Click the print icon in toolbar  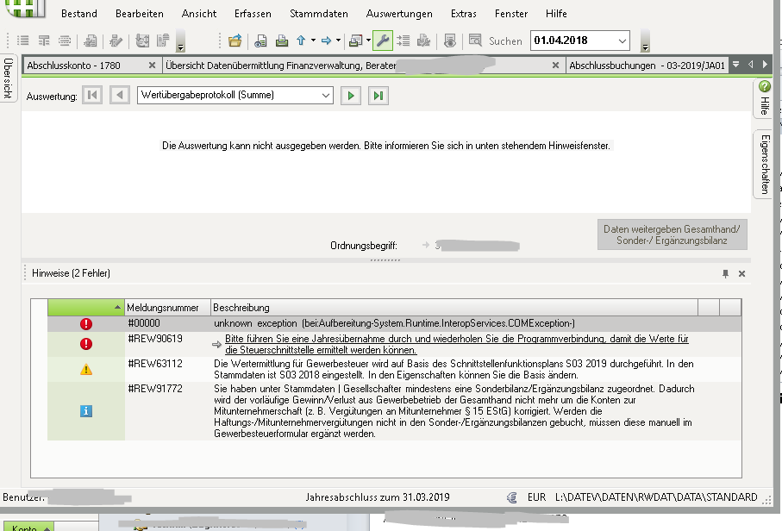[281, 41]
